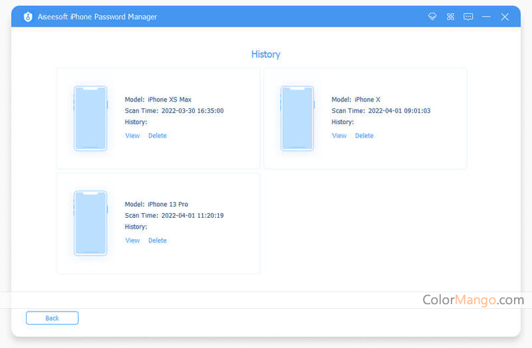This screenshot has height=348, width=532.
Task: Delete the iPhone XS Max scan record
Action: coord(158,135)
